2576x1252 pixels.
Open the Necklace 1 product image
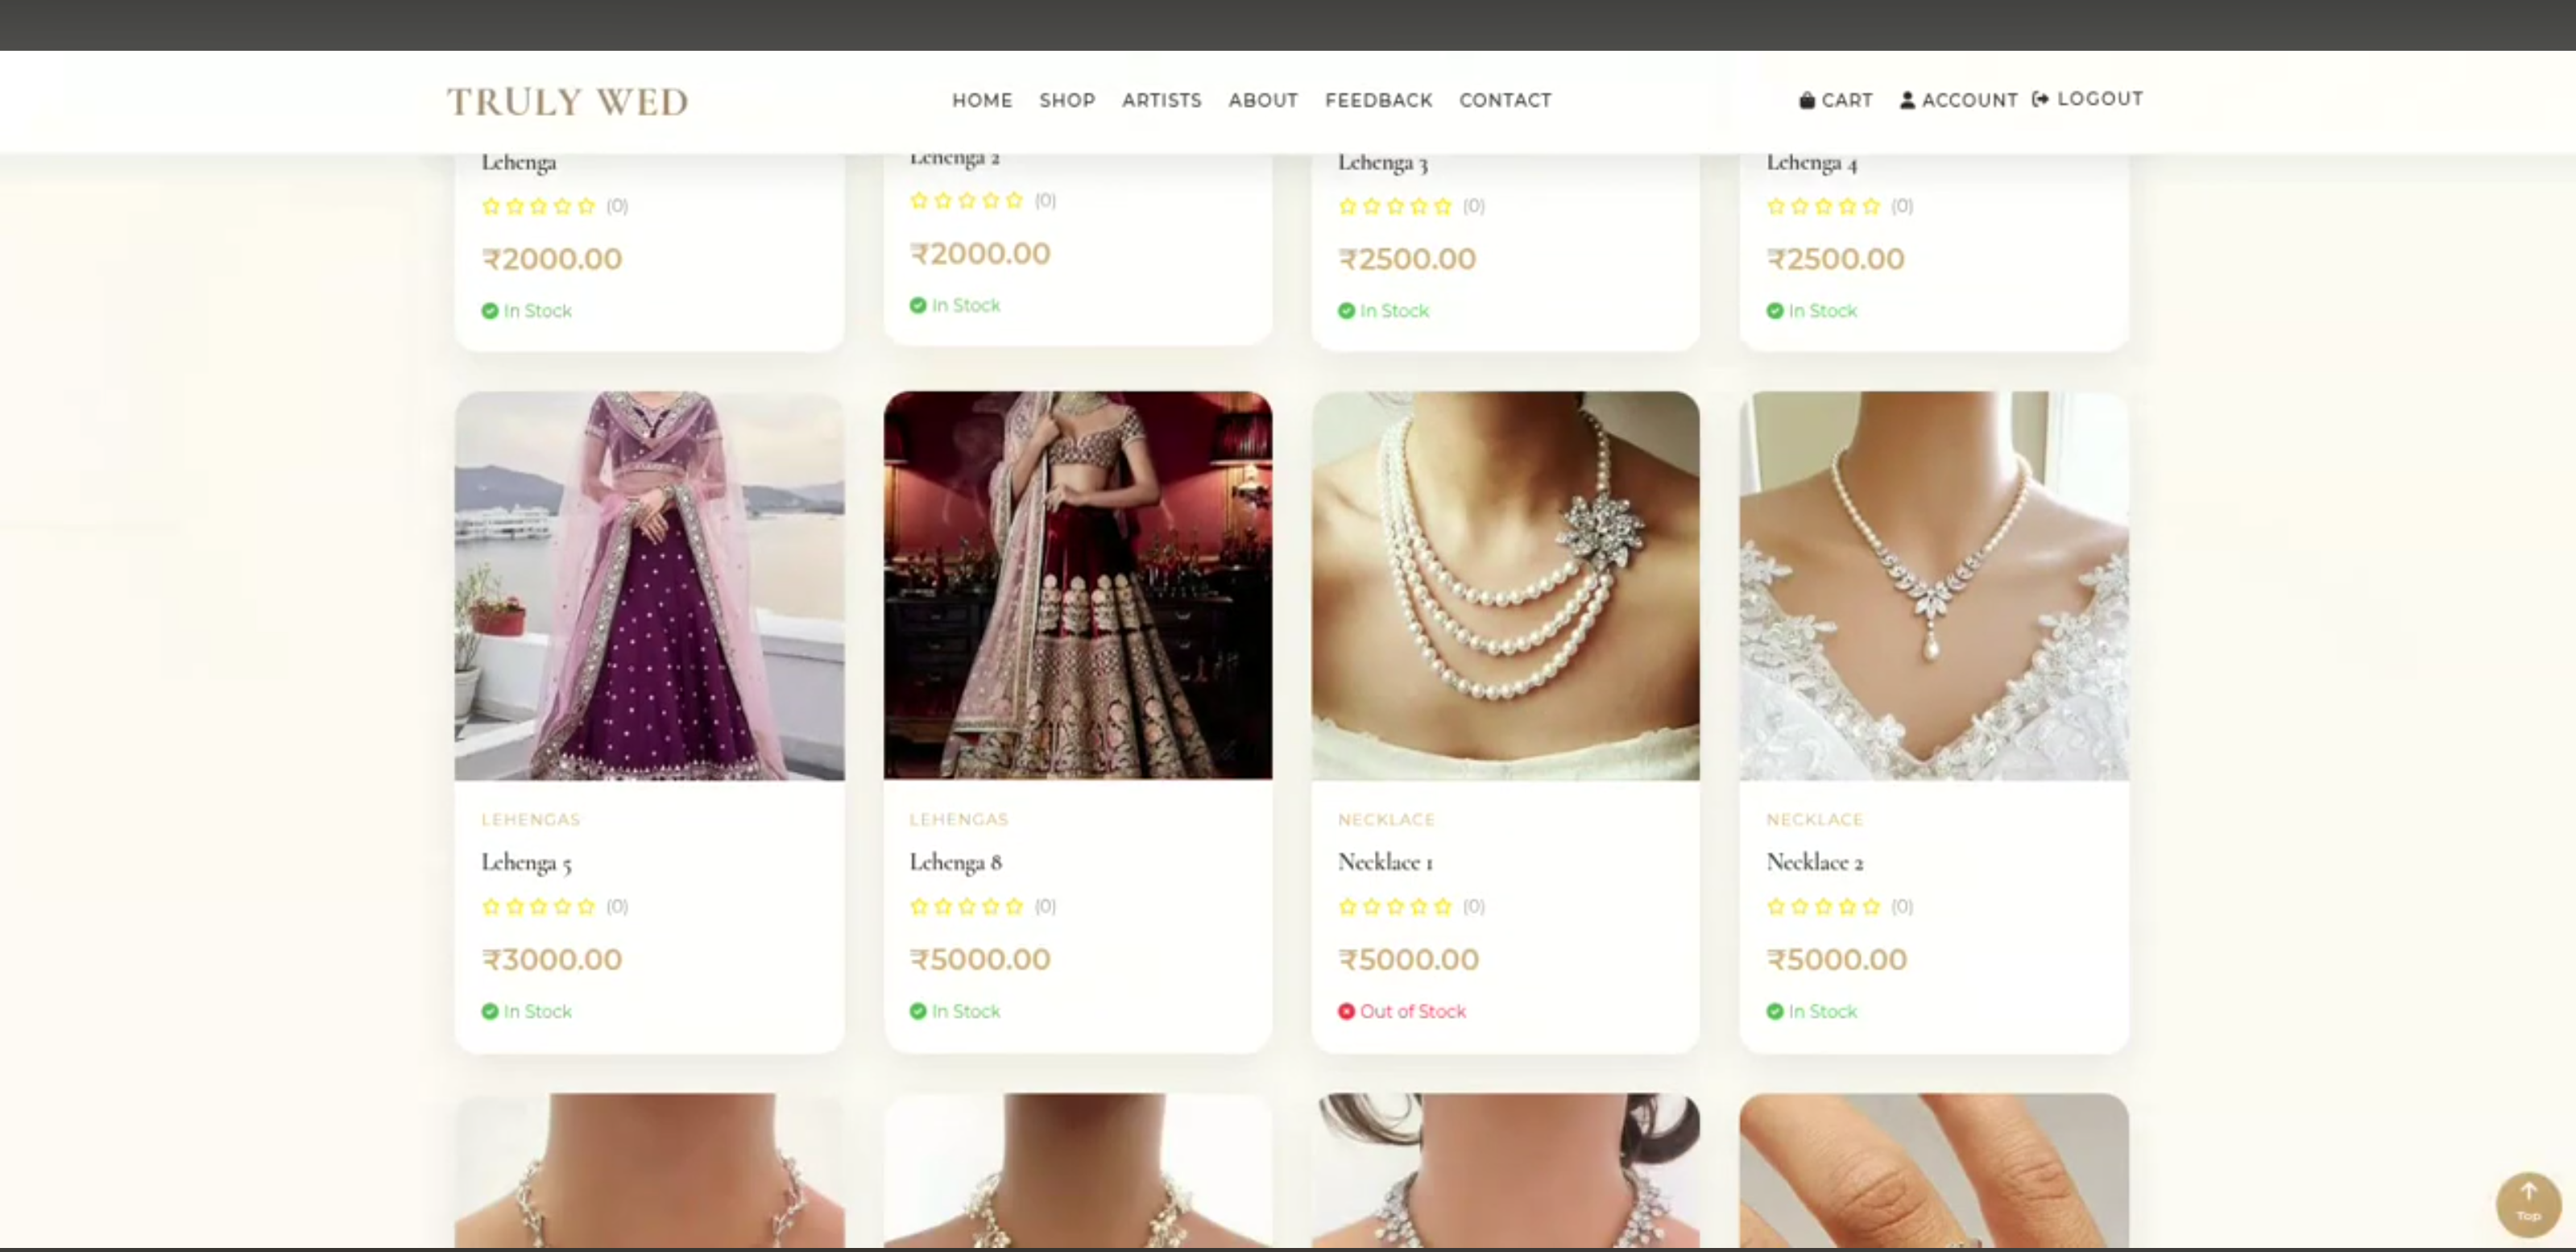tap(1505, 585)
